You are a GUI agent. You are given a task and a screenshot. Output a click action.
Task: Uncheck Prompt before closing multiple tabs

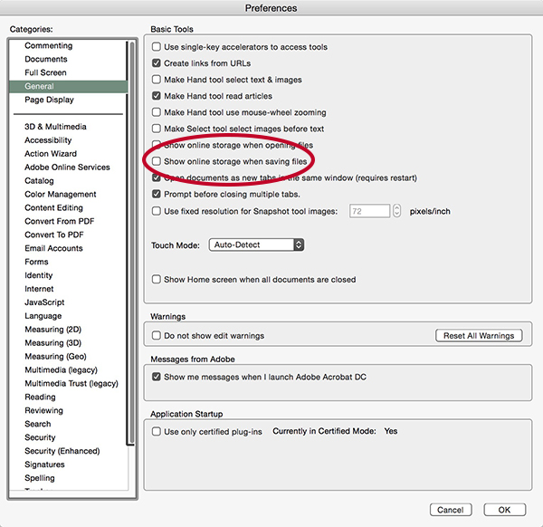point(157,194)
